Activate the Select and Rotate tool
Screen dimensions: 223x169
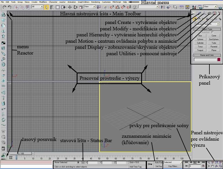click(x=75, y=7)
